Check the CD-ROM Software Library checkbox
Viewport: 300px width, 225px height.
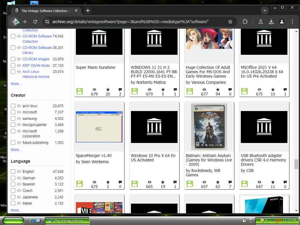click(x=13, y=47)
